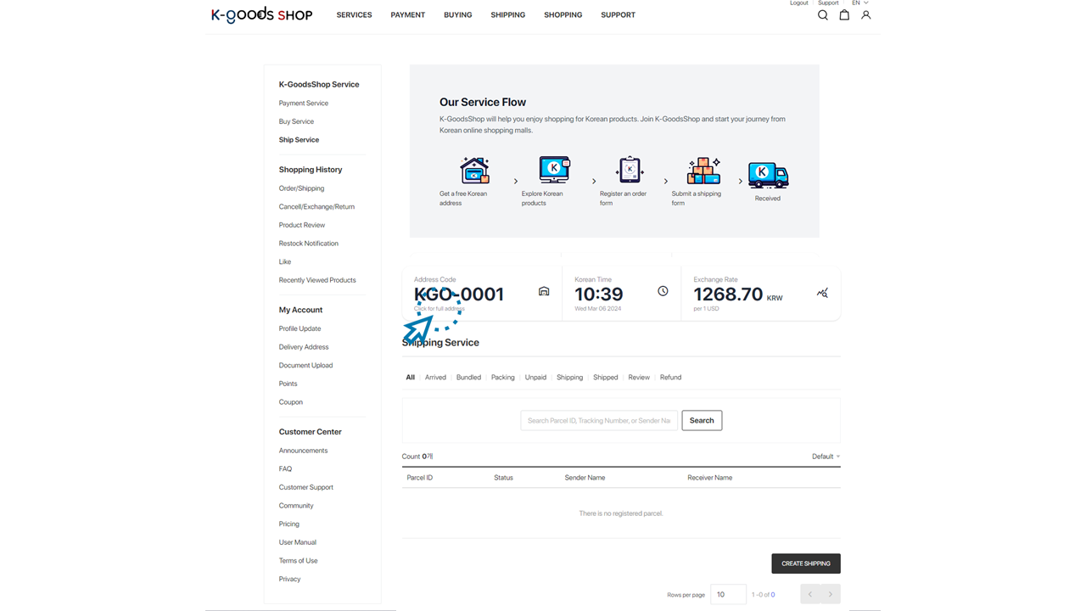Screen dimensions: 1086x611
Task: Click the exchange rate chart icon
Action: point(821,293)
